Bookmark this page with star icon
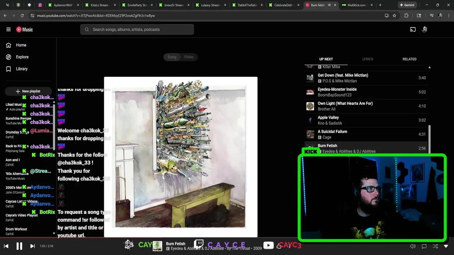 394,16
